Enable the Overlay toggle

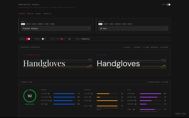point(44,39)
